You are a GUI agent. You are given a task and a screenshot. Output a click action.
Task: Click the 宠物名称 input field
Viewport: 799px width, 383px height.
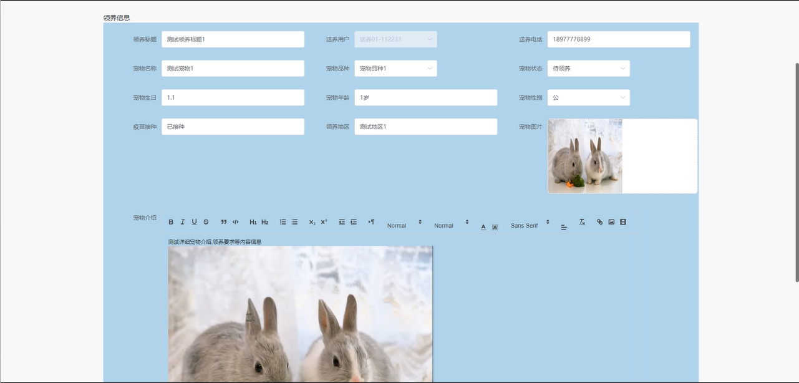[233, 69]
